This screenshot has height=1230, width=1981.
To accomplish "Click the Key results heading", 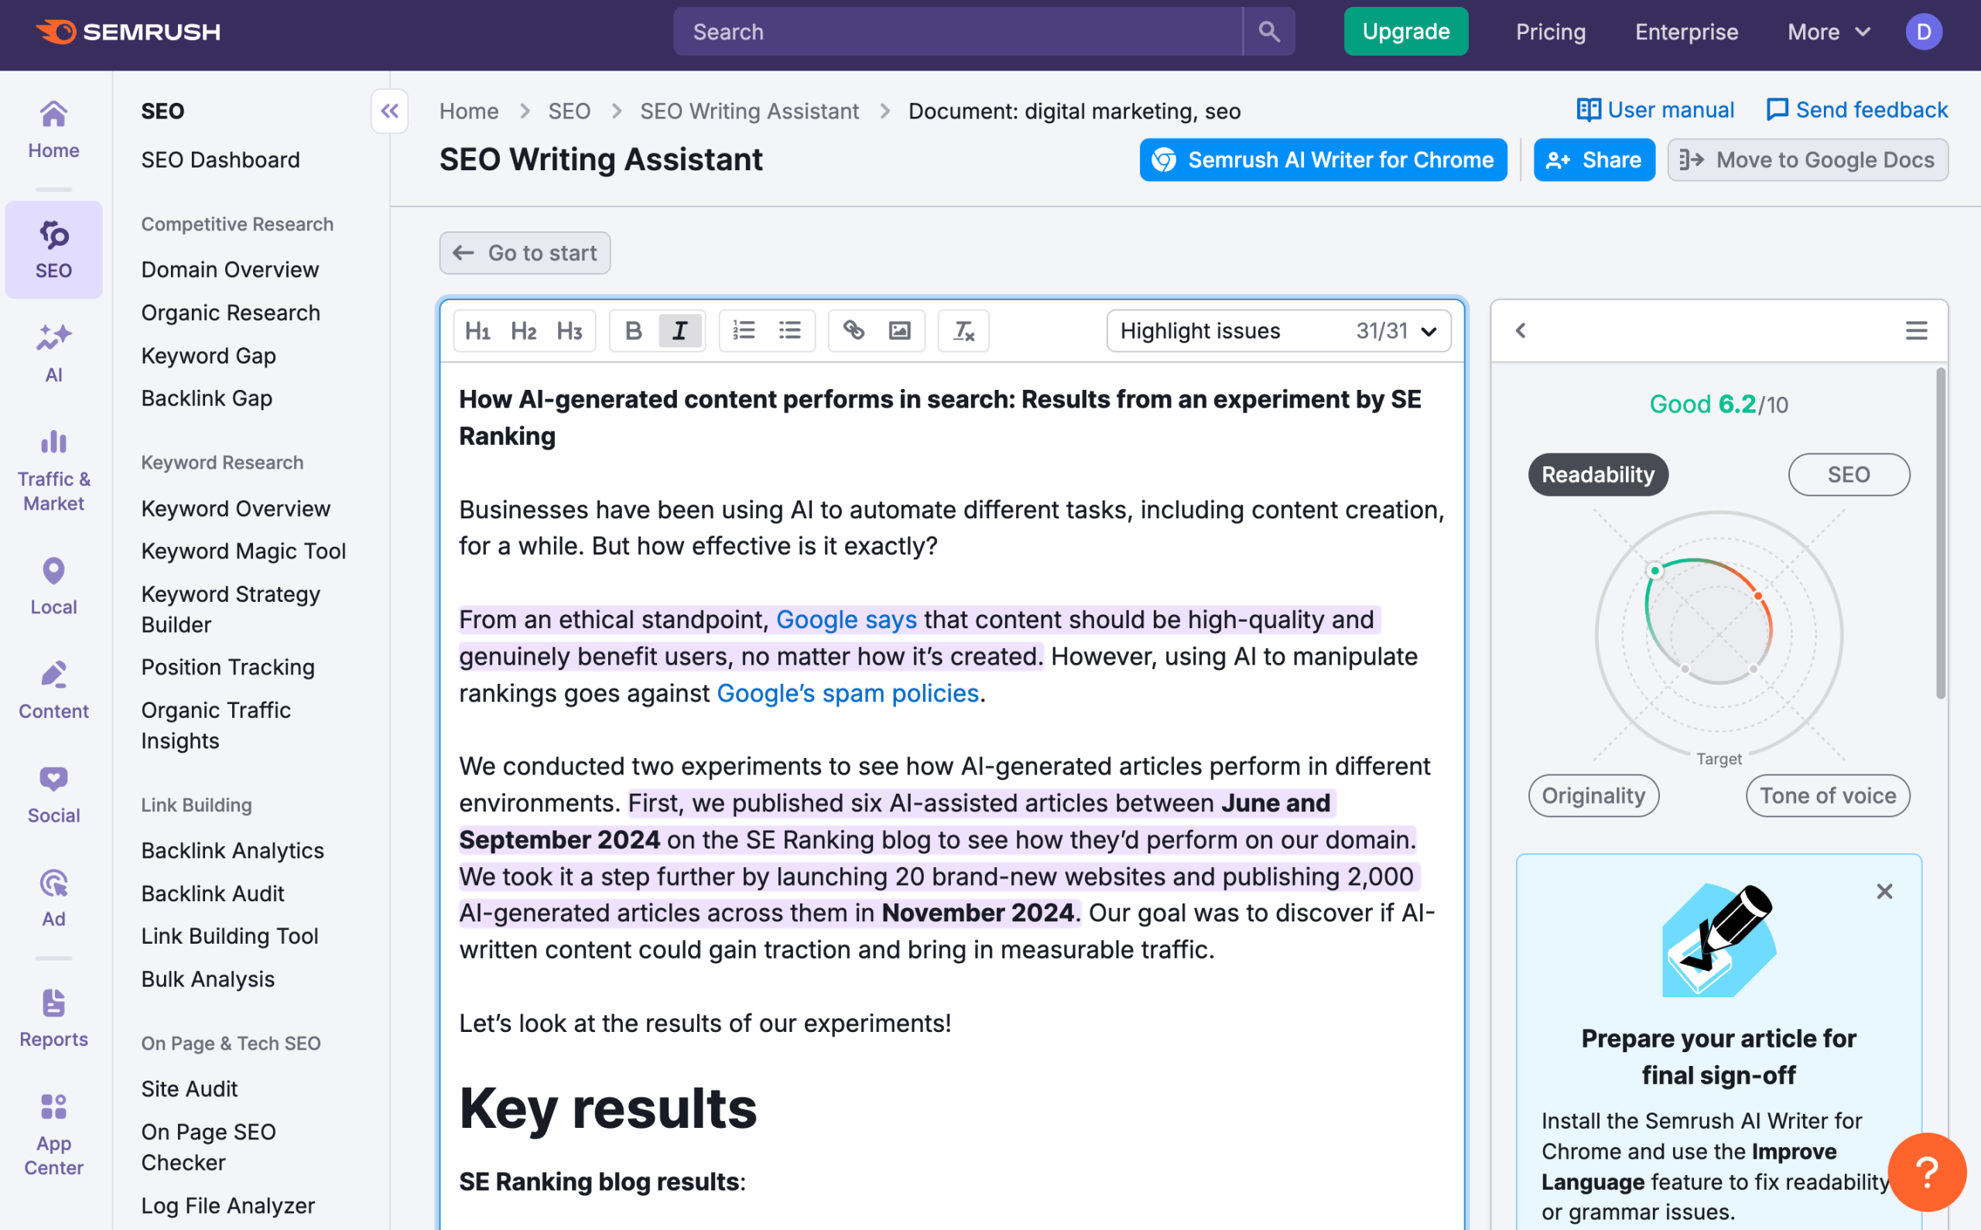I will pos(607,1108).
